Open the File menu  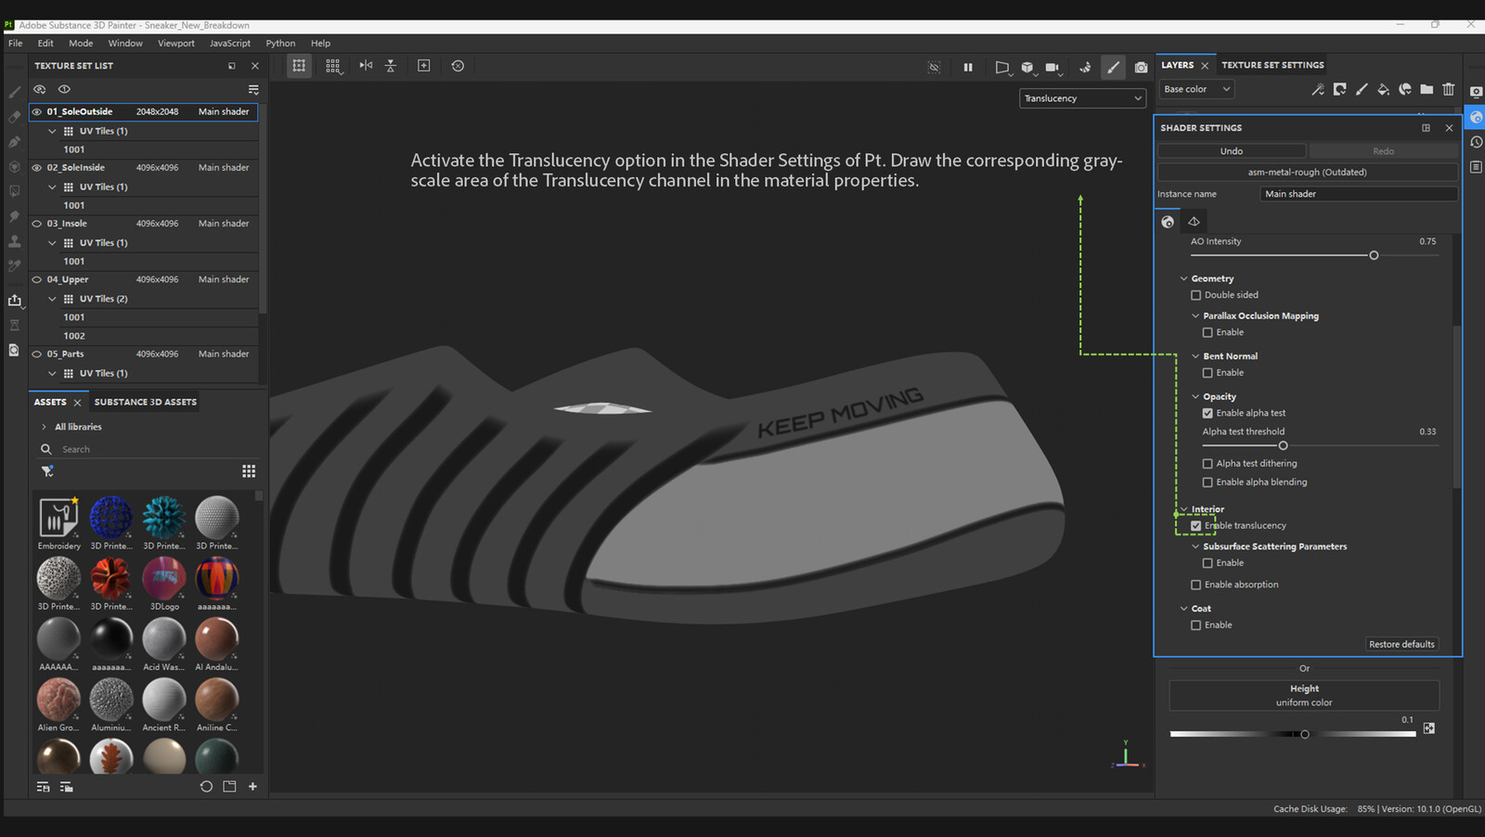(15, 44)
